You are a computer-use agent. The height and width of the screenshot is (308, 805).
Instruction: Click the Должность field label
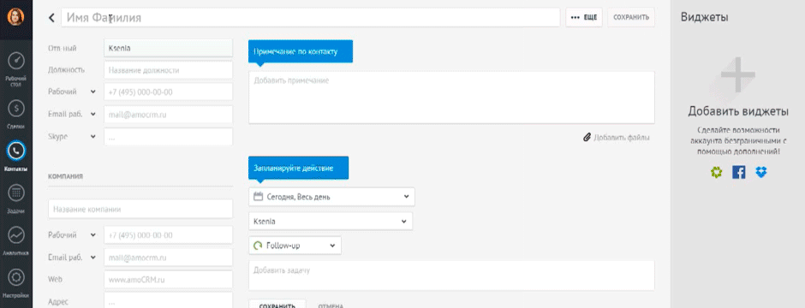pos(66,70)
